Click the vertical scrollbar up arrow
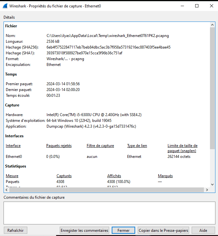218x236 pixels. [212, 25]
